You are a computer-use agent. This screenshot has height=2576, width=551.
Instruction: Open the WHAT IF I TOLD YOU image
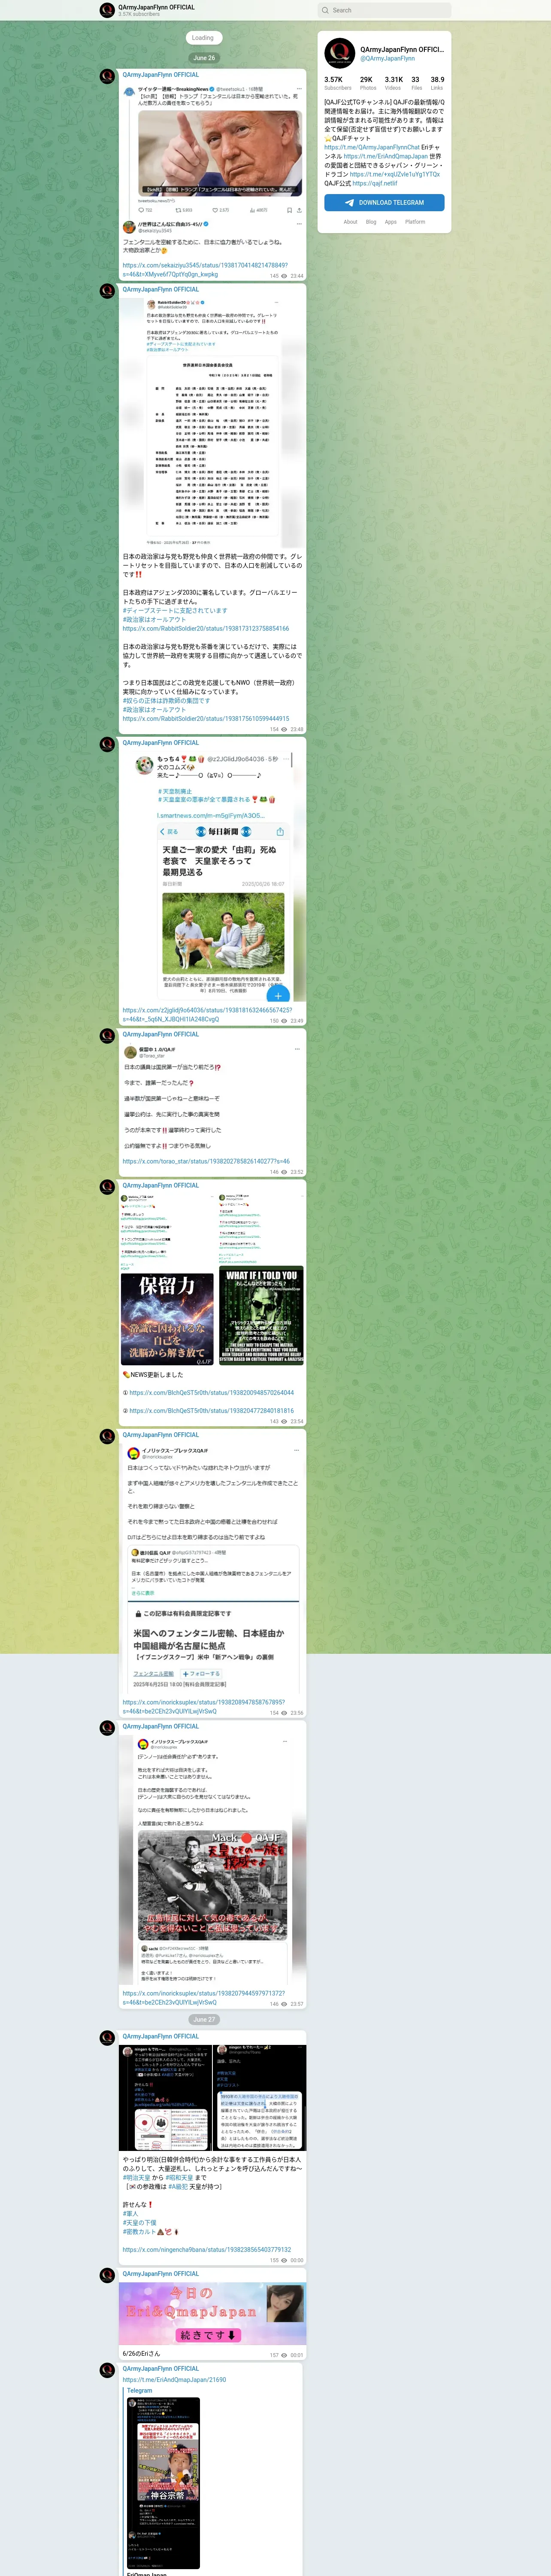point(261,1279)
